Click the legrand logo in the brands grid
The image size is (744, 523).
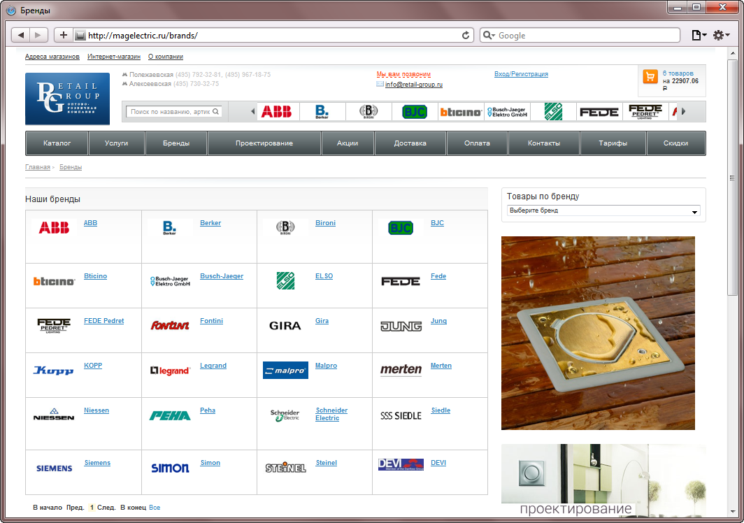coord(170,371)
